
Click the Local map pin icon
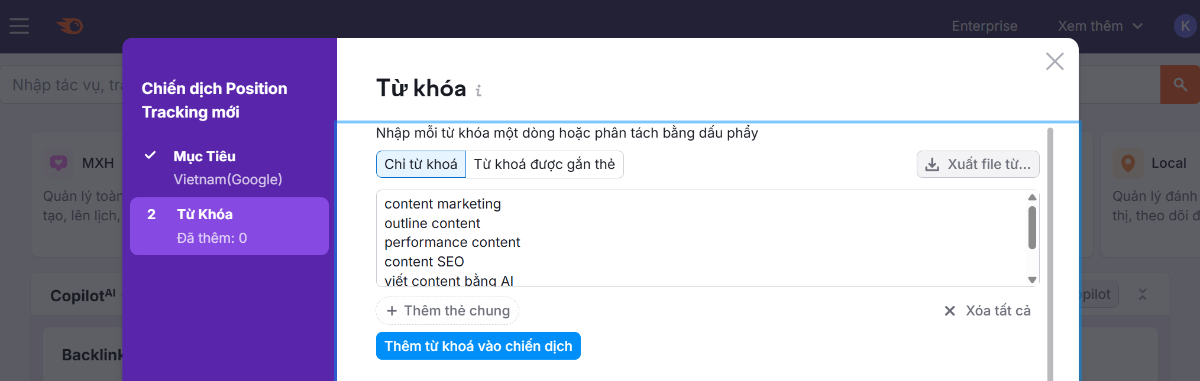click(x=1128, y=162)
